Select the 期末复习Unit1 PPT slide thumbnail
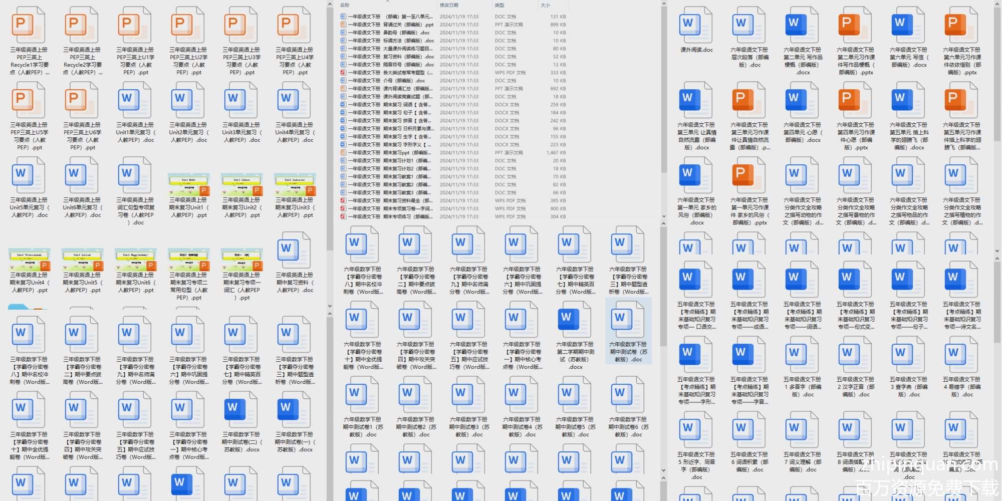Viewport: 1002px width, 501px height. point(188,184)
